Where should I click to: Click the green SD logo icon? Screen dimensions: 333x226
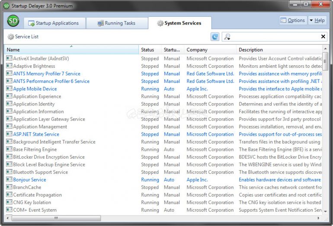(x=13, y=21)
